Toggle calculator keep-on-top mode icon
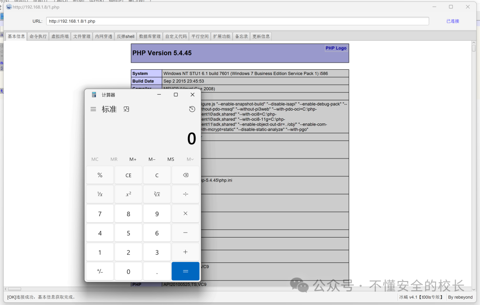Screen dimensions: 480x305 (x=126, y=109)
